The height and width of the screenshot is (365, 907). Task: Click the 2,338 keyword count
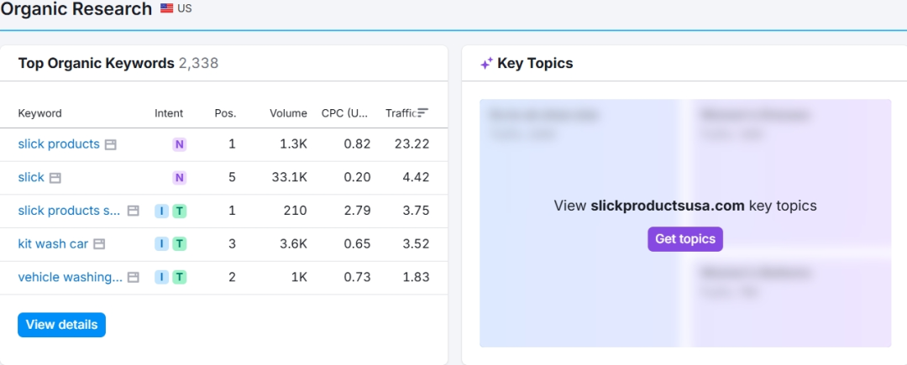click(198, 63)
